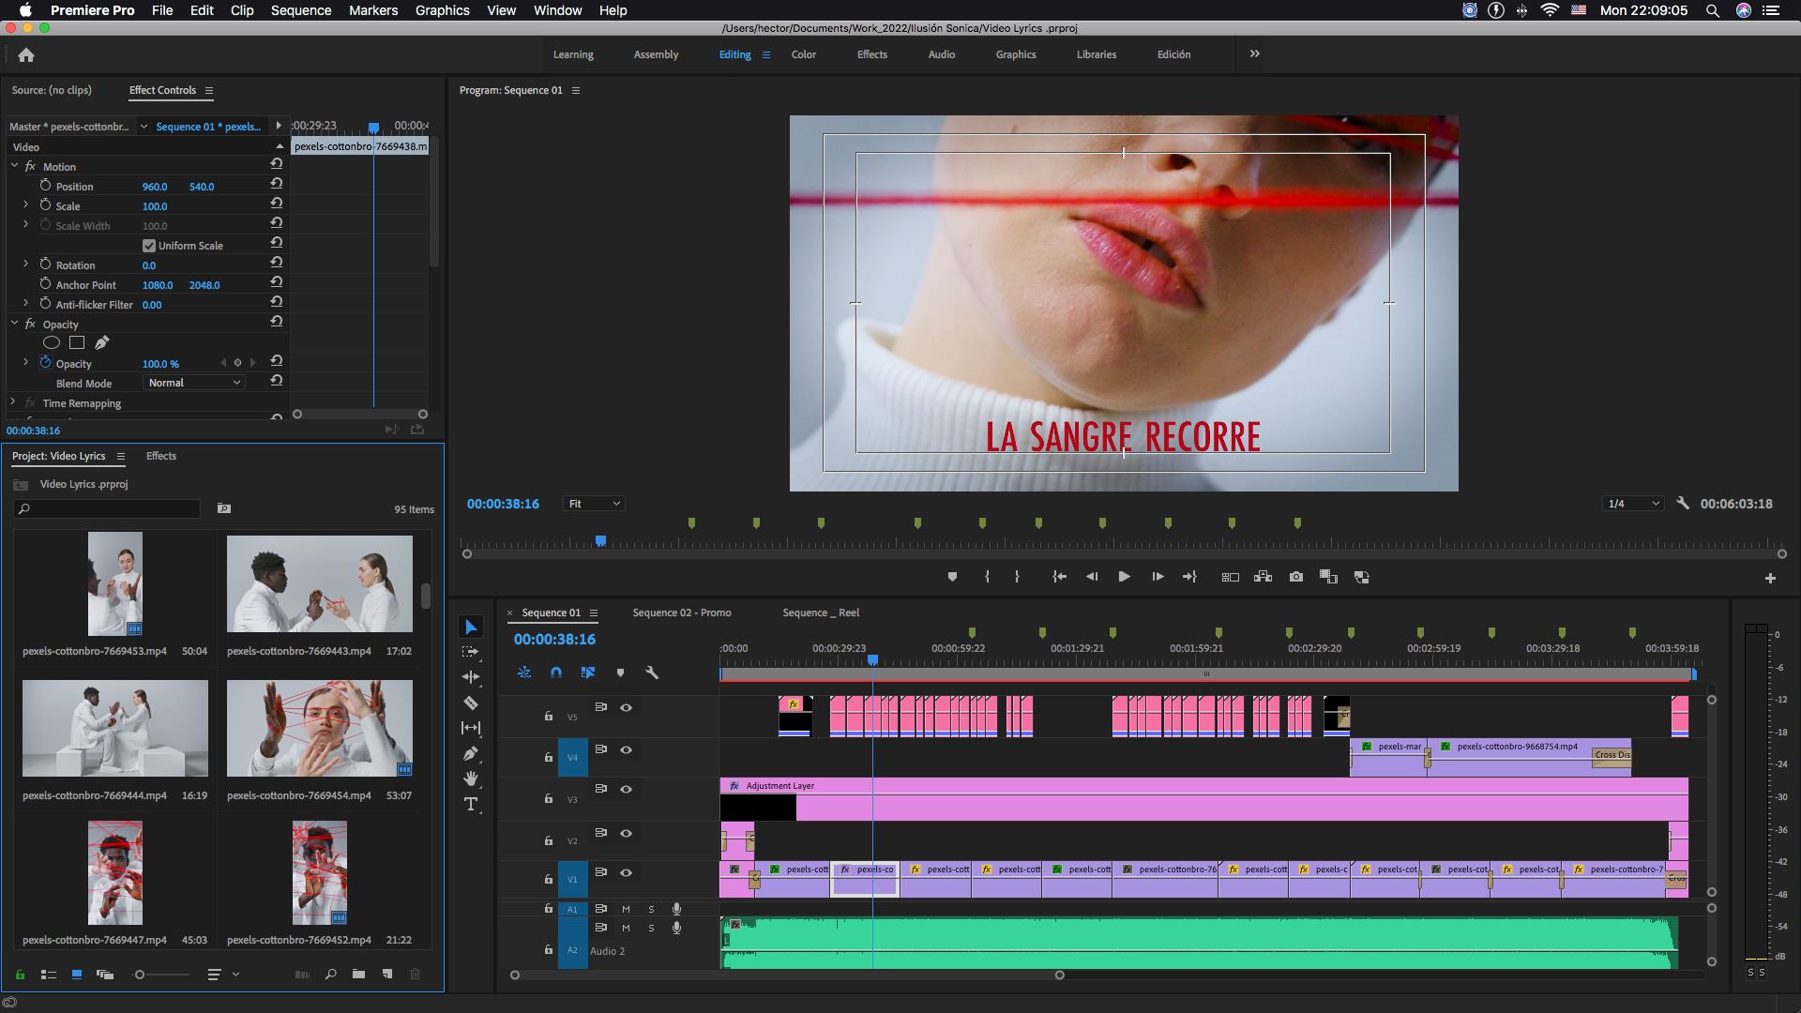
Task: Click Mark Out button
Action: (x=1017, y=577)
